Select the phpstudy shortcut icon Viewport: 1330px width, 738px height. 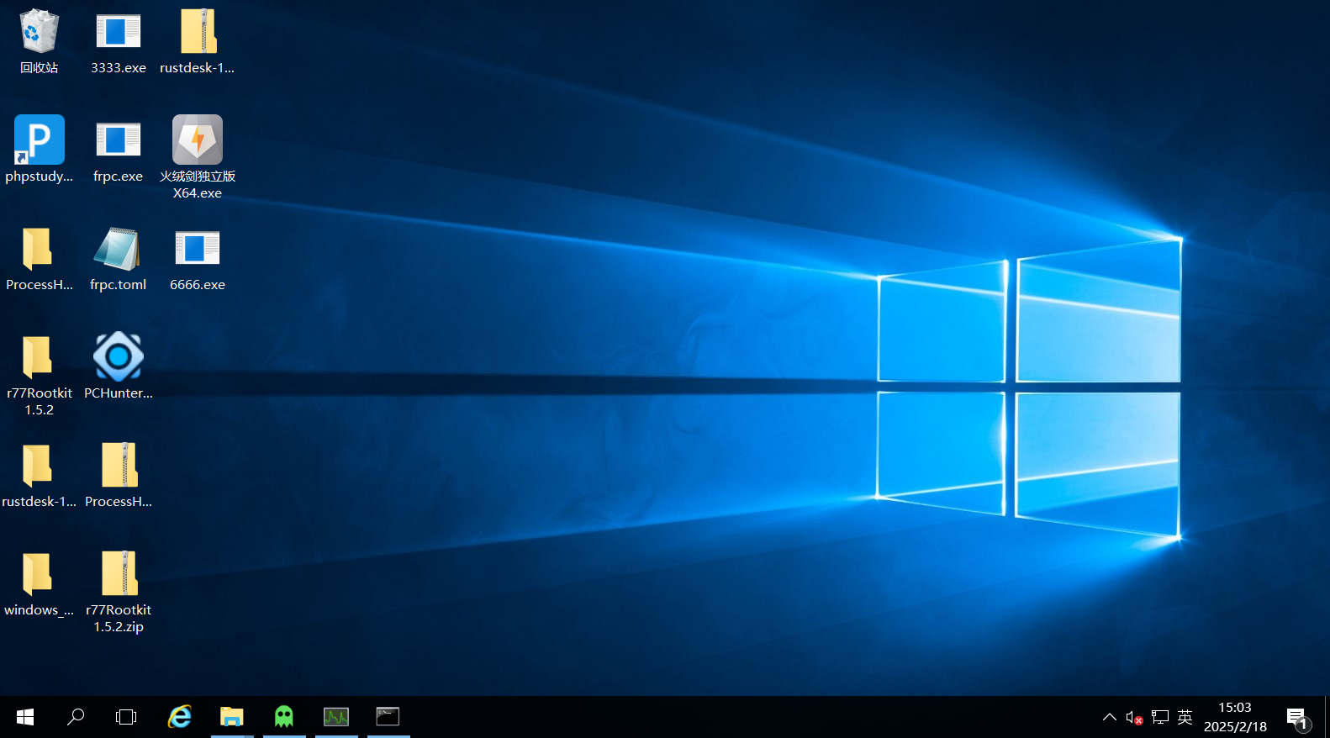pyautogui.click(x=39, y=150)
